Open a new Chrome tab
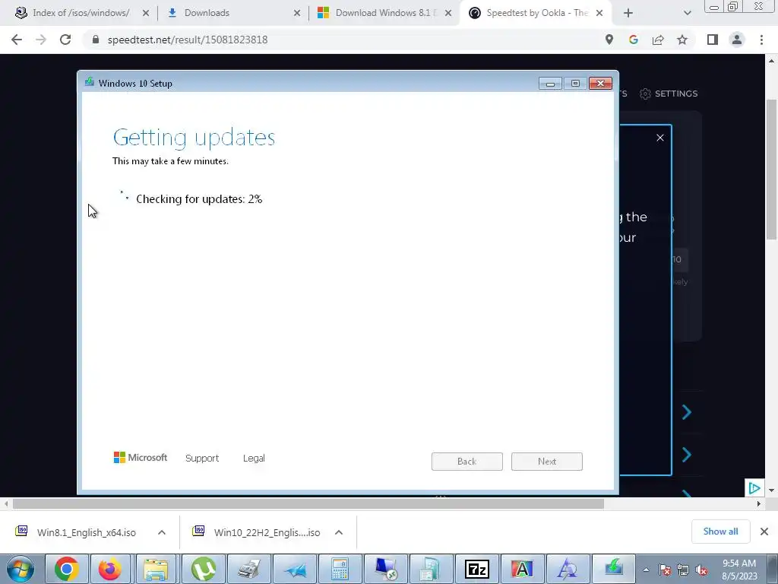 click(x=628, y=14)
